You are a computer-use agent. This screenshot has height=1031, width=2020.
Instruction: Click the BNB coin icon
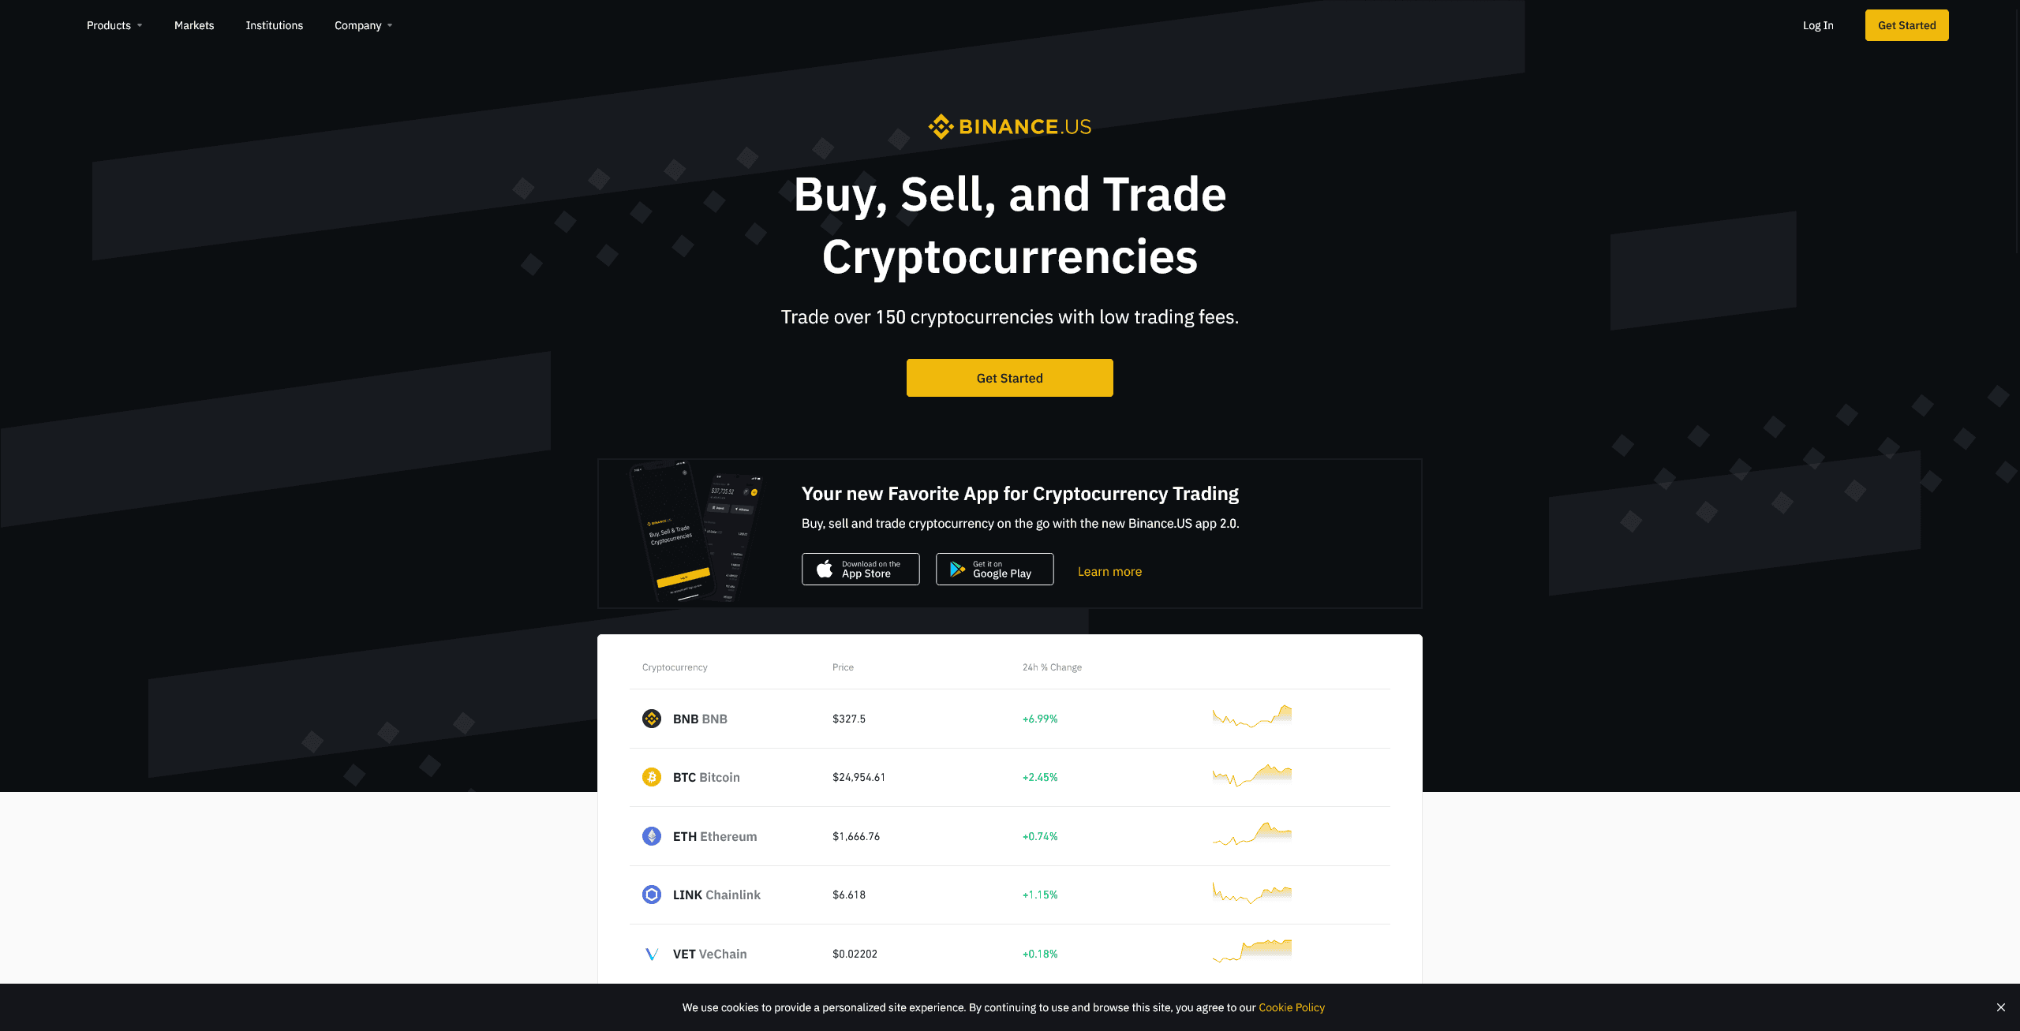(649, 717)
